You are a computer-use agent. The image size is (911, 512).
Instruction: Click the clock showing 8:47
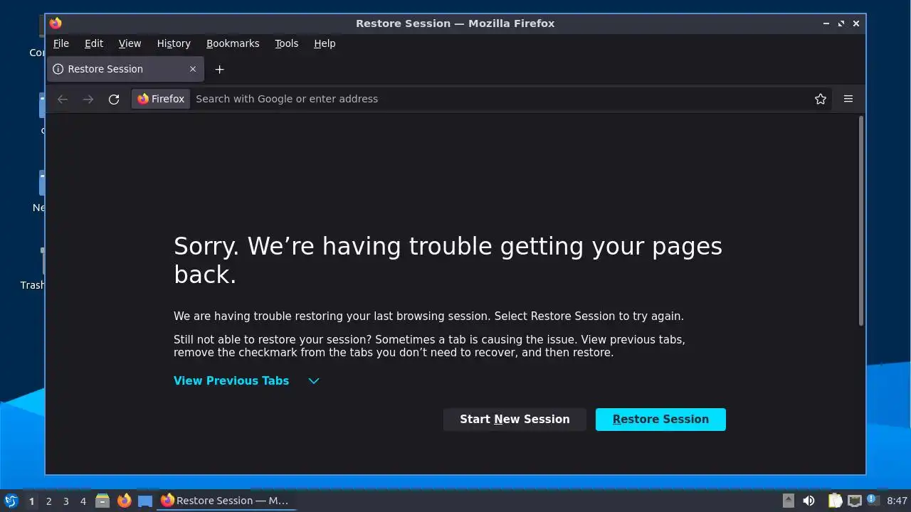pos(897,501)
